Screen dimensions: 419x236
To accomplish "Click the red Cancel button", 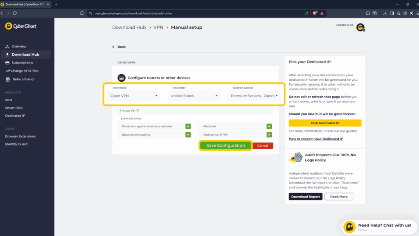I will 263,145.
